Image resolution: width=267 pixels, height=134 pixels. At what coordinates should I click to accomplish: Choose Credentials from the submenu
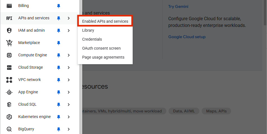pyautogui.click(x=92, y=39)
